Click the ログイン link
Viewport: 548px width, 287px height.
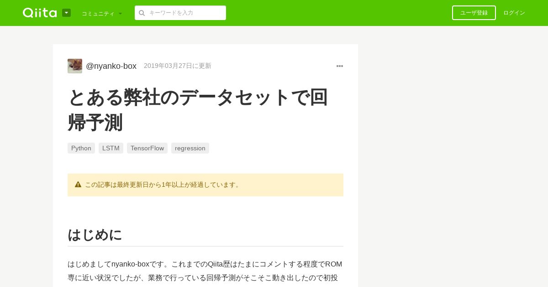pyautogui.click(x=514, y=13)
